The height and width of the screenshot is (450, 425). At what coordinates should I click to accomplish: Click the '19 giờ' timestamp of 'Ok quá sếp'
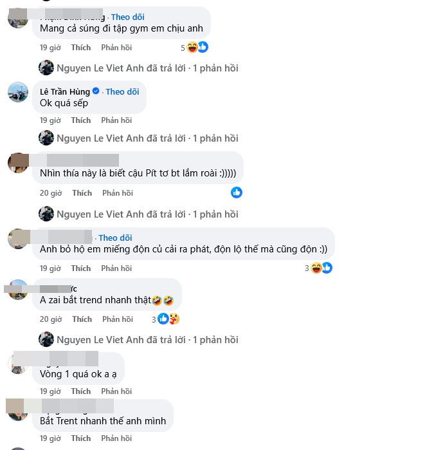click(50, 120)
